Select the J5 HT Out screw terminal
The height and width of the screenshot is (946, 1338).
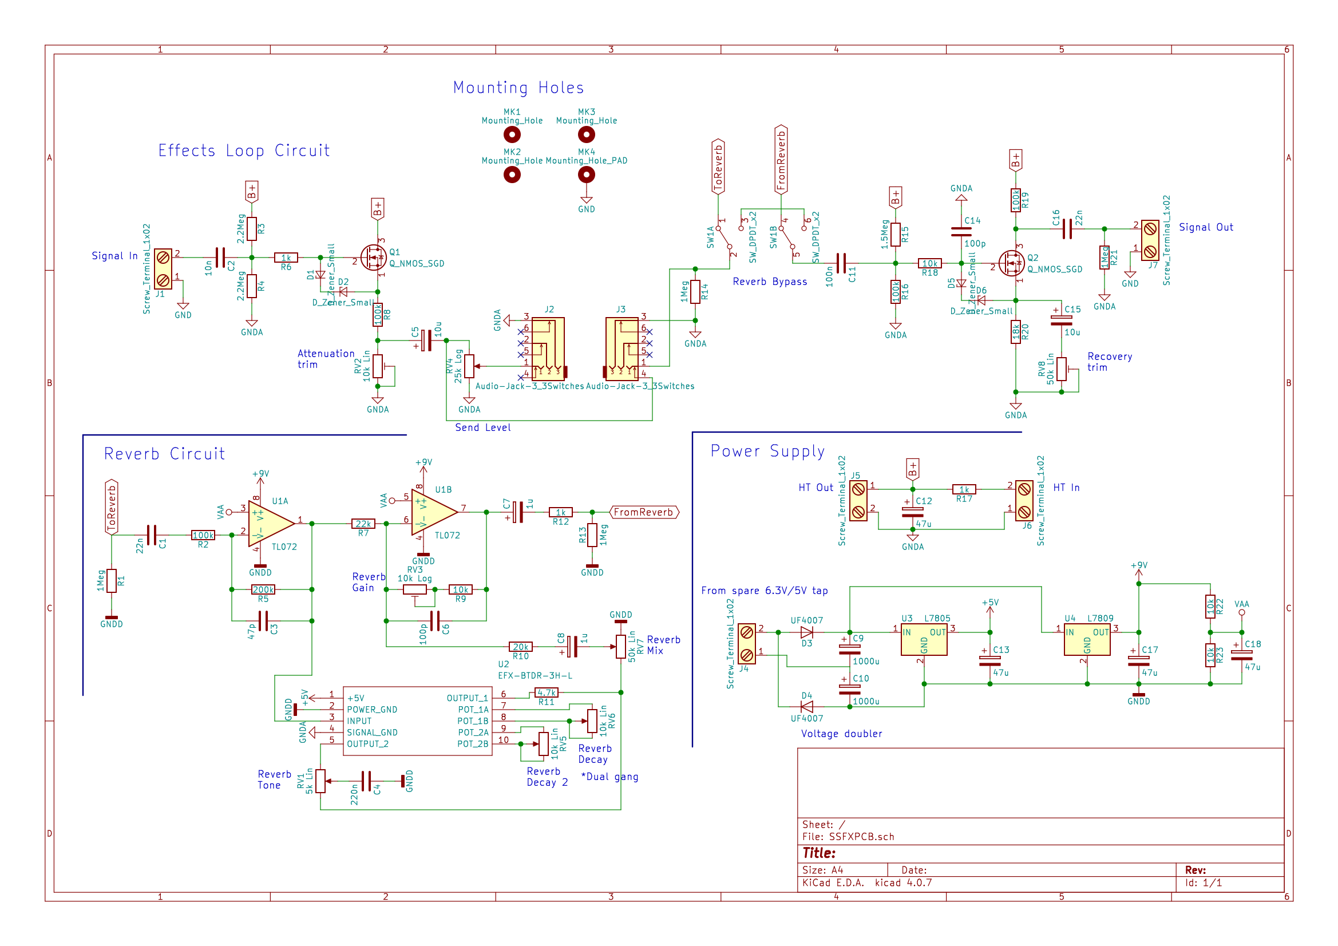858,501
